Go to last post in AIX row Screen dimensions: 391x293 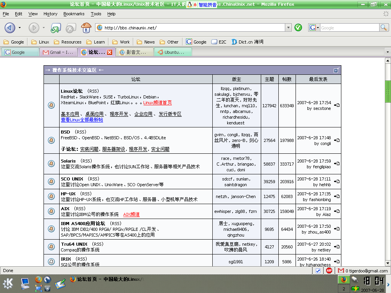click(x=337, y=211)
